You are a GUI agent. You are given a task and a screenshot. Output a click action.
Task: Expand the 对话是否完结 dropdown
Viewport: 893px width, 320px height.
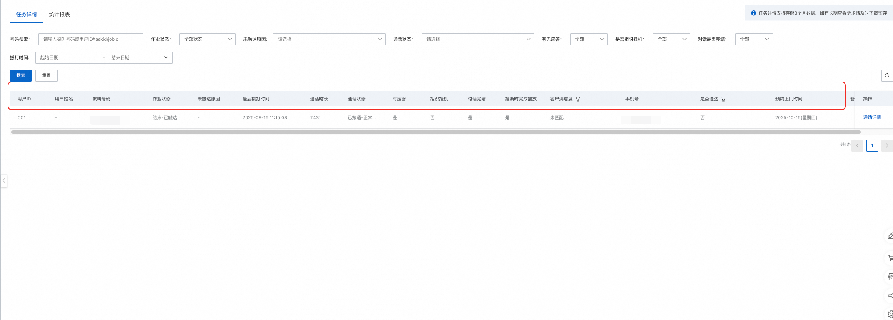click(754, 39)
